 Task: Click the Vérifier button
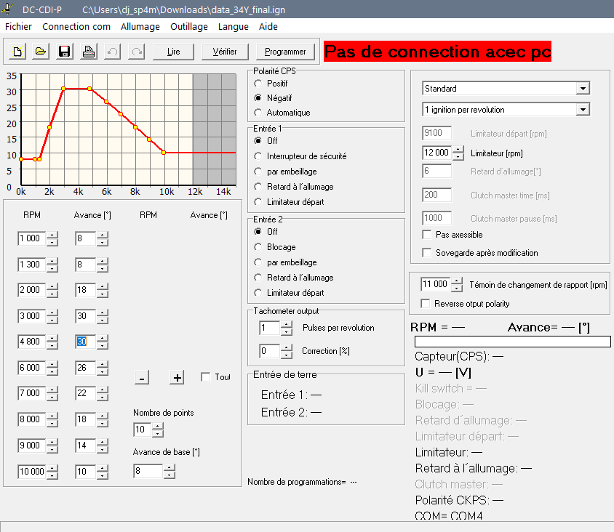coord(225,52)
